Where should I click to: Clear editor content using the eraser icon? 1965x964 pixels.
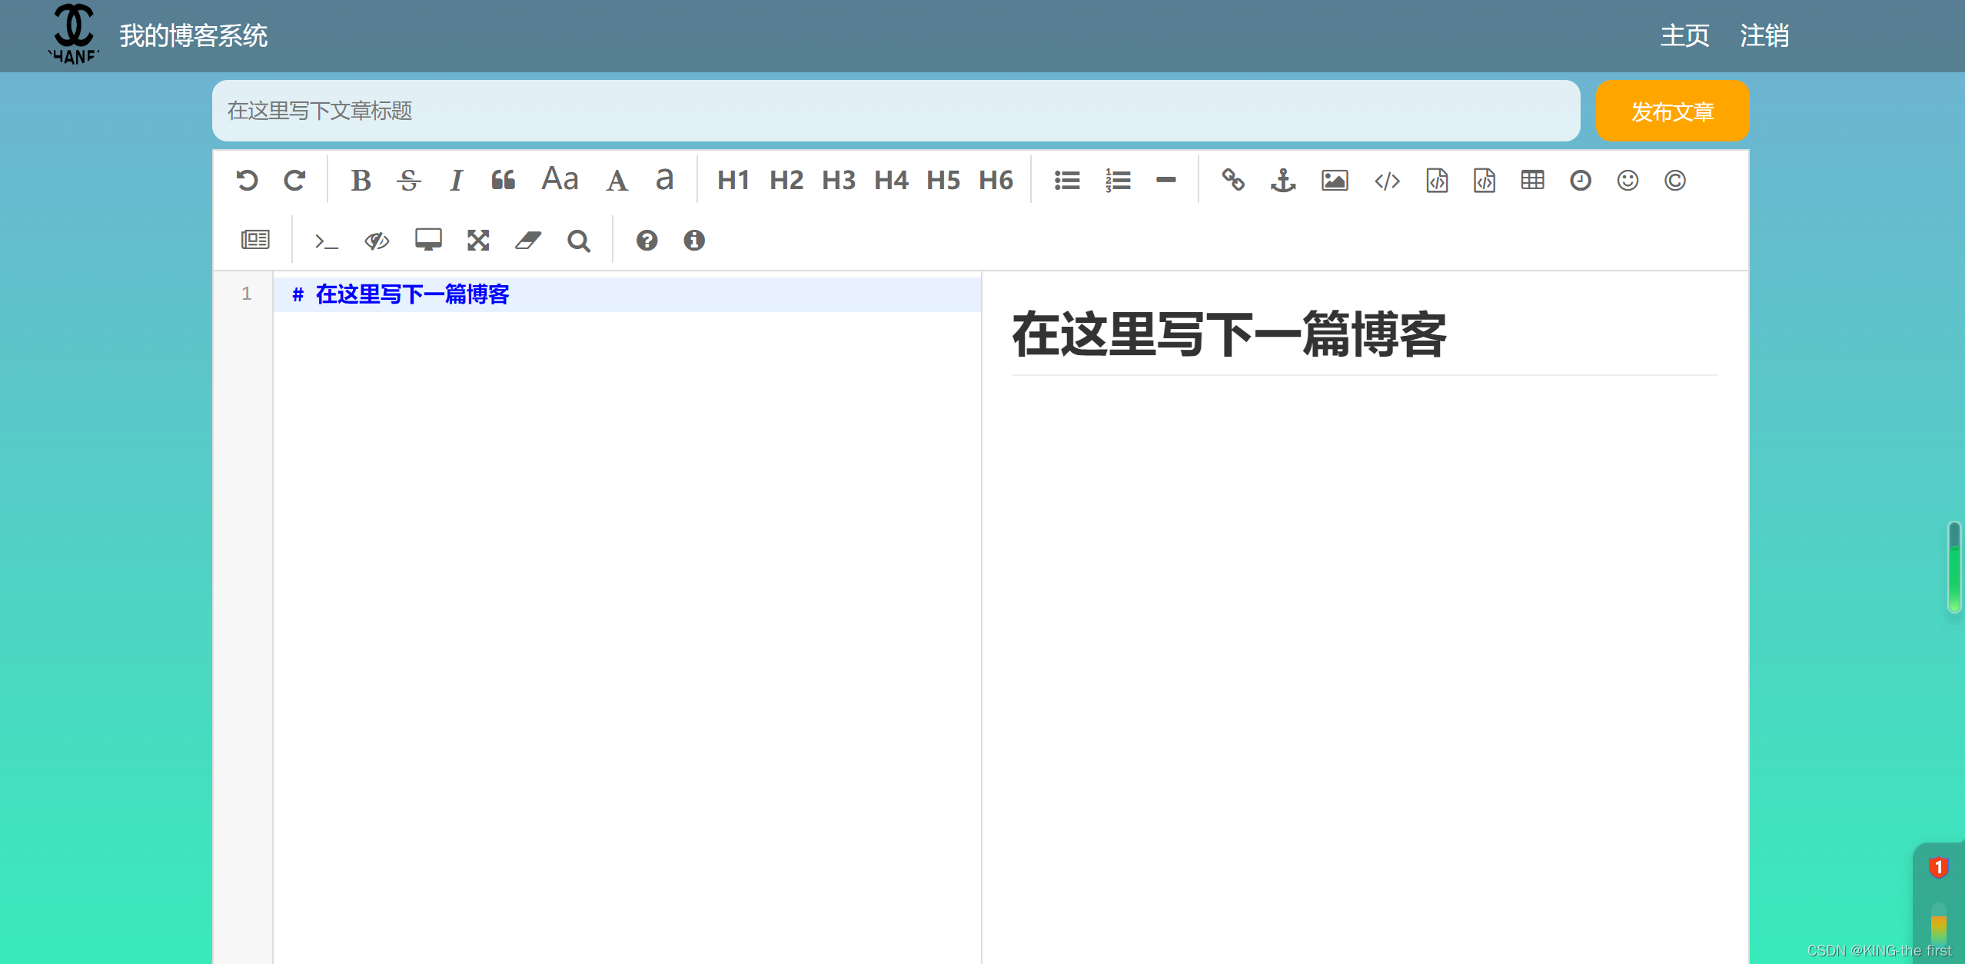529,241
